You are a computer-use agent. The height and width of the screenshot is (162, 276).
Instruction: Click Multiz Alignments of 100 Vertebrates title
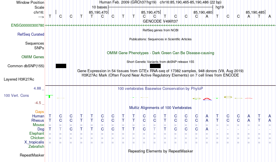click(x=160, y=108)
